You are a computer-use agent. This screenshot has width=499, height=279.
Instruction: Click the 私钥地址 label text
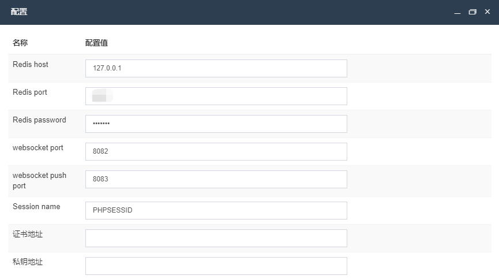click(x=28, y=262)
